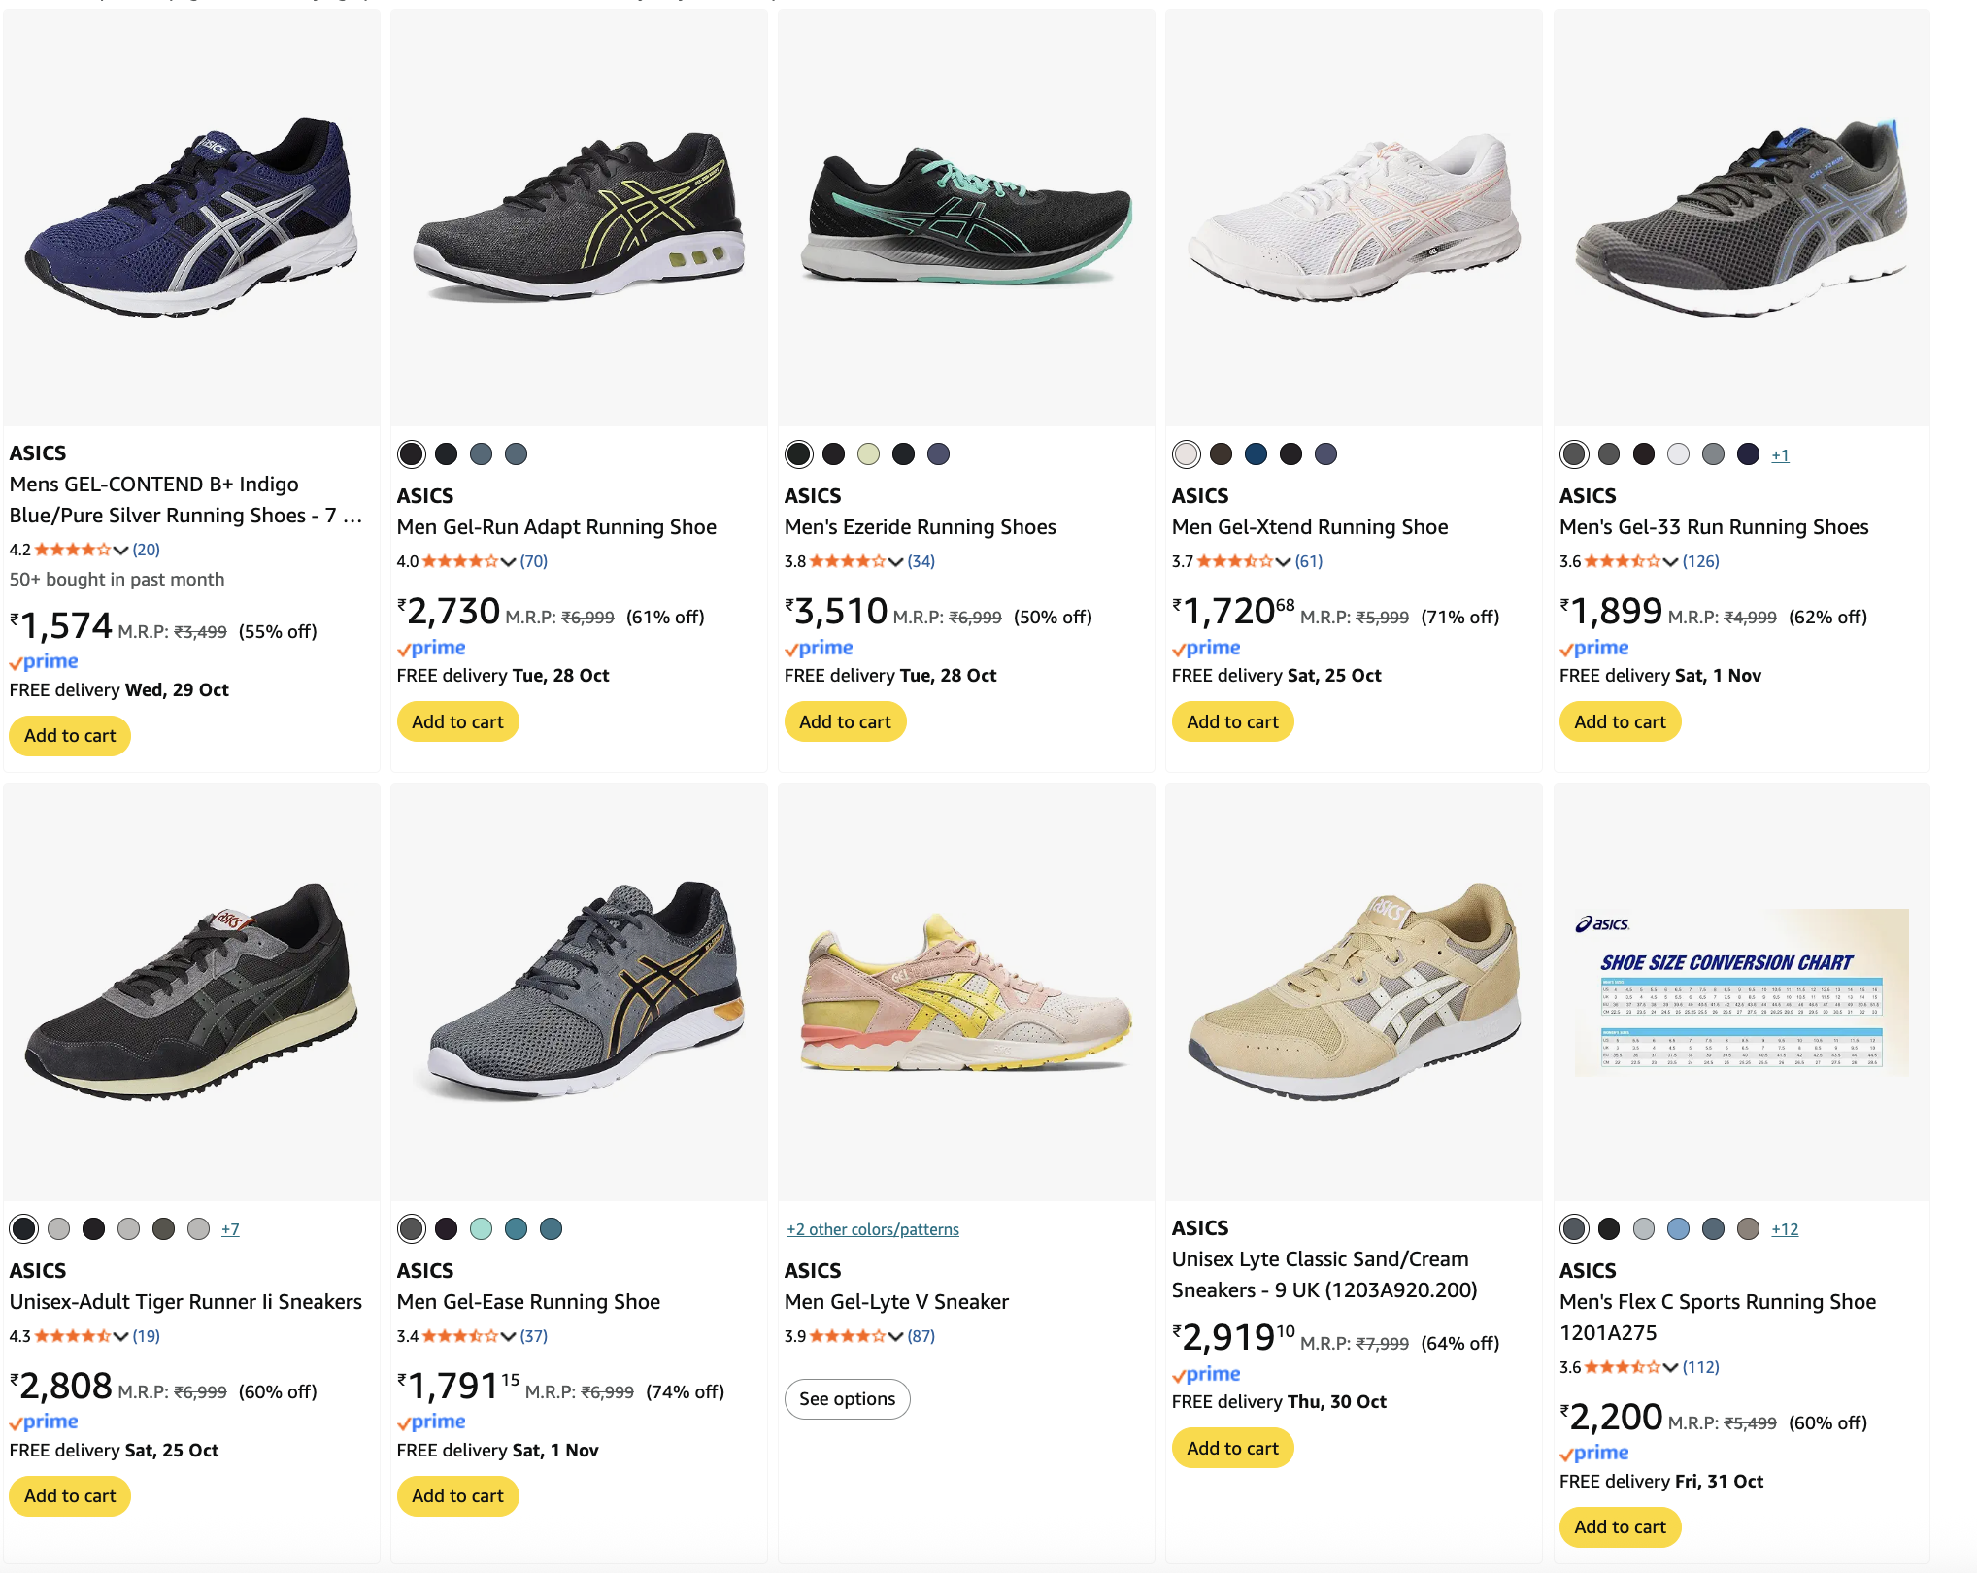Open +2 other colors/patterns link
The height and width of the screenshot is (1573, 1977).
pos(872,1229)
